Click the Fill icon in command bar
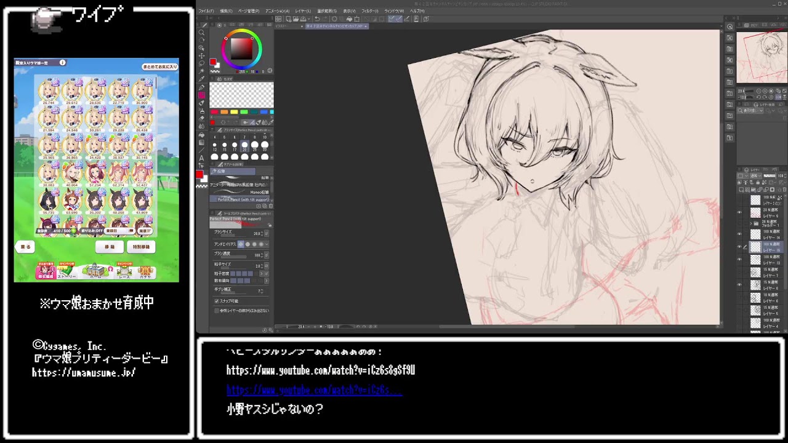The width and height of the screenshot is (788, 443). point(349,19)
